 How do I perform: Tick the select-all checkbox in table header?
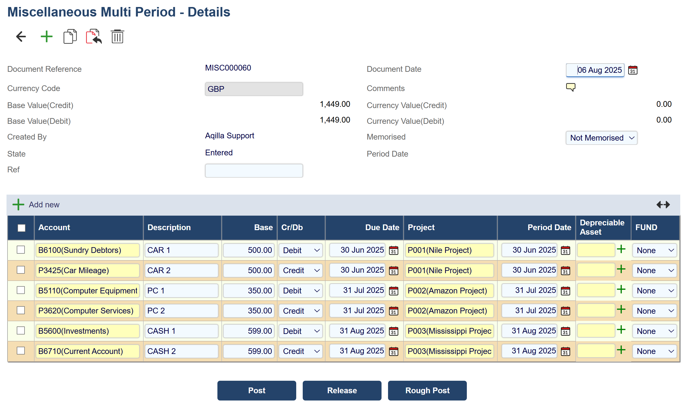(x=21, y=228)
